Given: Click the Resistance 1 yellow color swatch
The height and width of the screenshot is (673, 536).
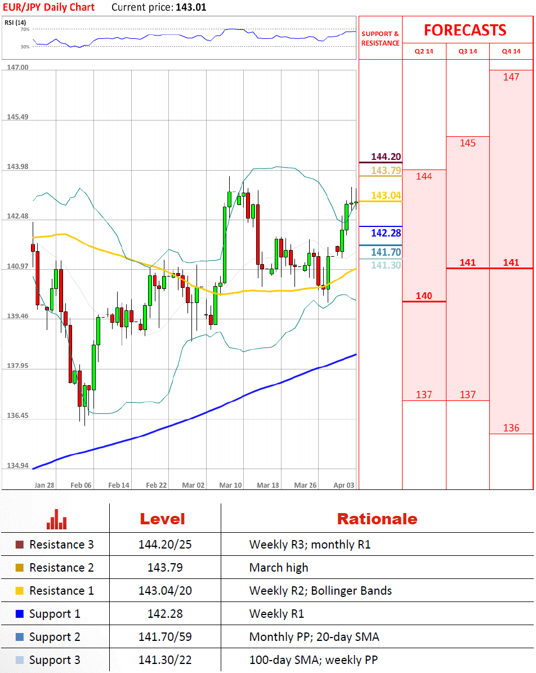Looking at the screenshot, I should [x=19, y=591].
